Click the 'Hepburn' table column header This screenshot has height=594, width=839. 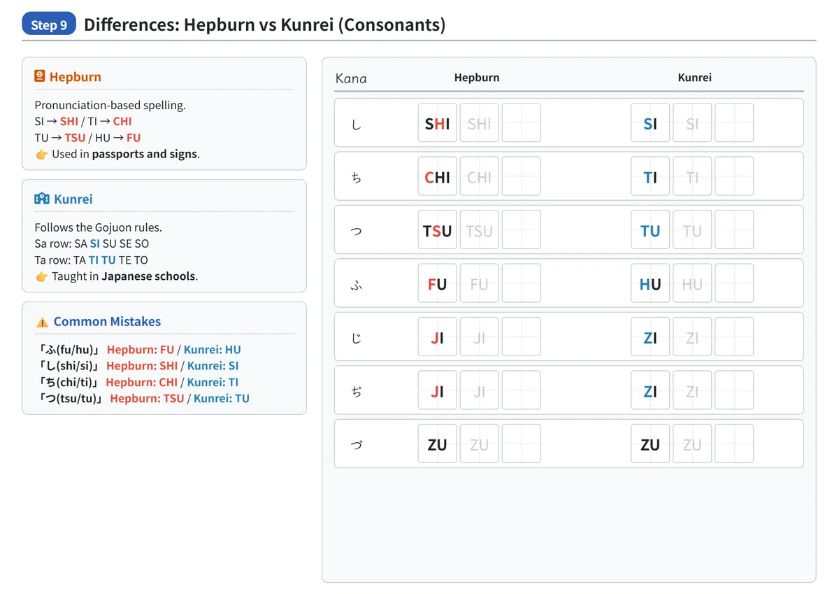click(477, 78)
